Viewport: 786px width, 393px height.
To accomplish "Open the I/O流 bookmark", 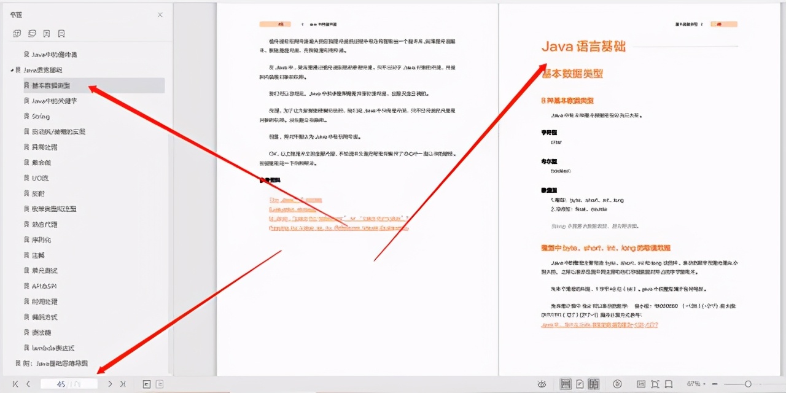I will pyautogui.click(x=40, y=178).
